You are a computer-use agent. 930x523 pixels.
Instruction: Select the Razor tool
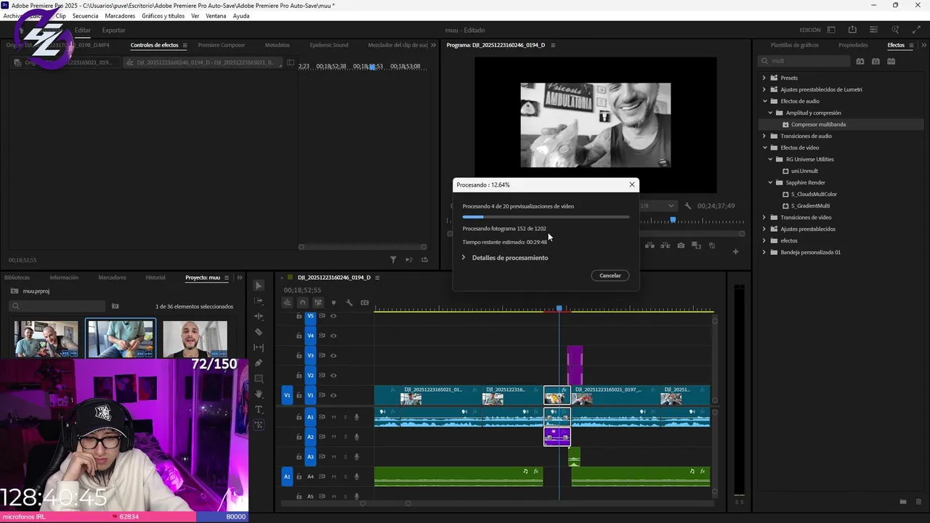pos(259,332)
